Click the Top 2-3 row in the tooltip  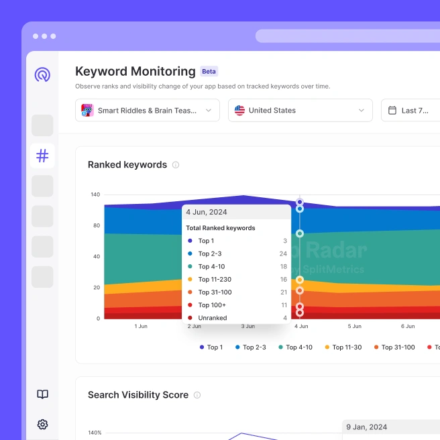[x=236, y=254]
